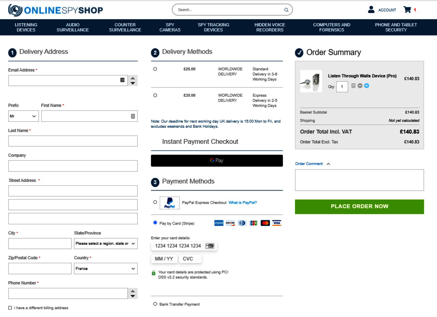
Task: Click the search magnifier icon
Action: [x=286, y=10]
